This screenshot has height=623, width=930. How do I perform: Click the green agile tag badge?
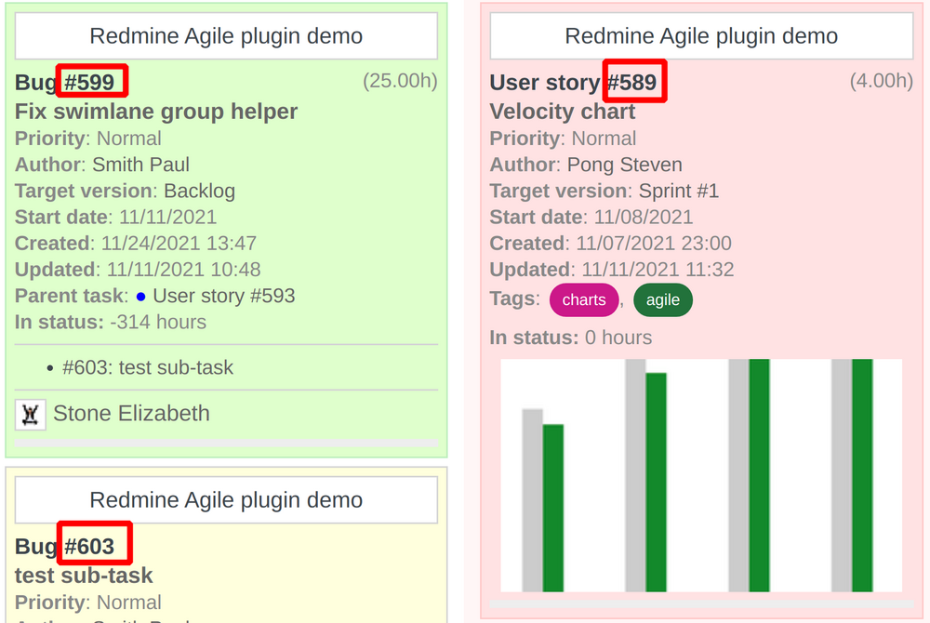663,299
